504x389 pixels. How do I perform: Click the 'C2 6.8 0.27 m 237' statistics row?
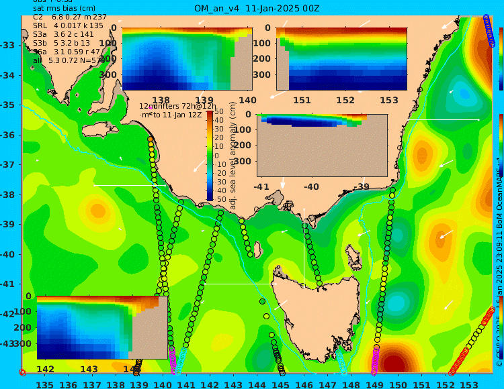click(69, 17)
